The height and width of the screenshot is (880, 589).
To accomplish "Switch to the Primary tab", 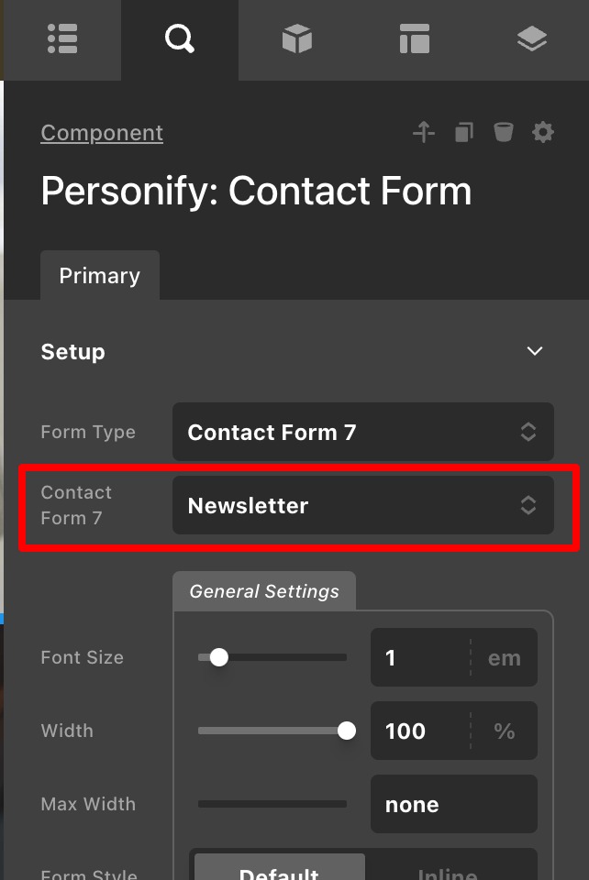I will tap(100, 276).
